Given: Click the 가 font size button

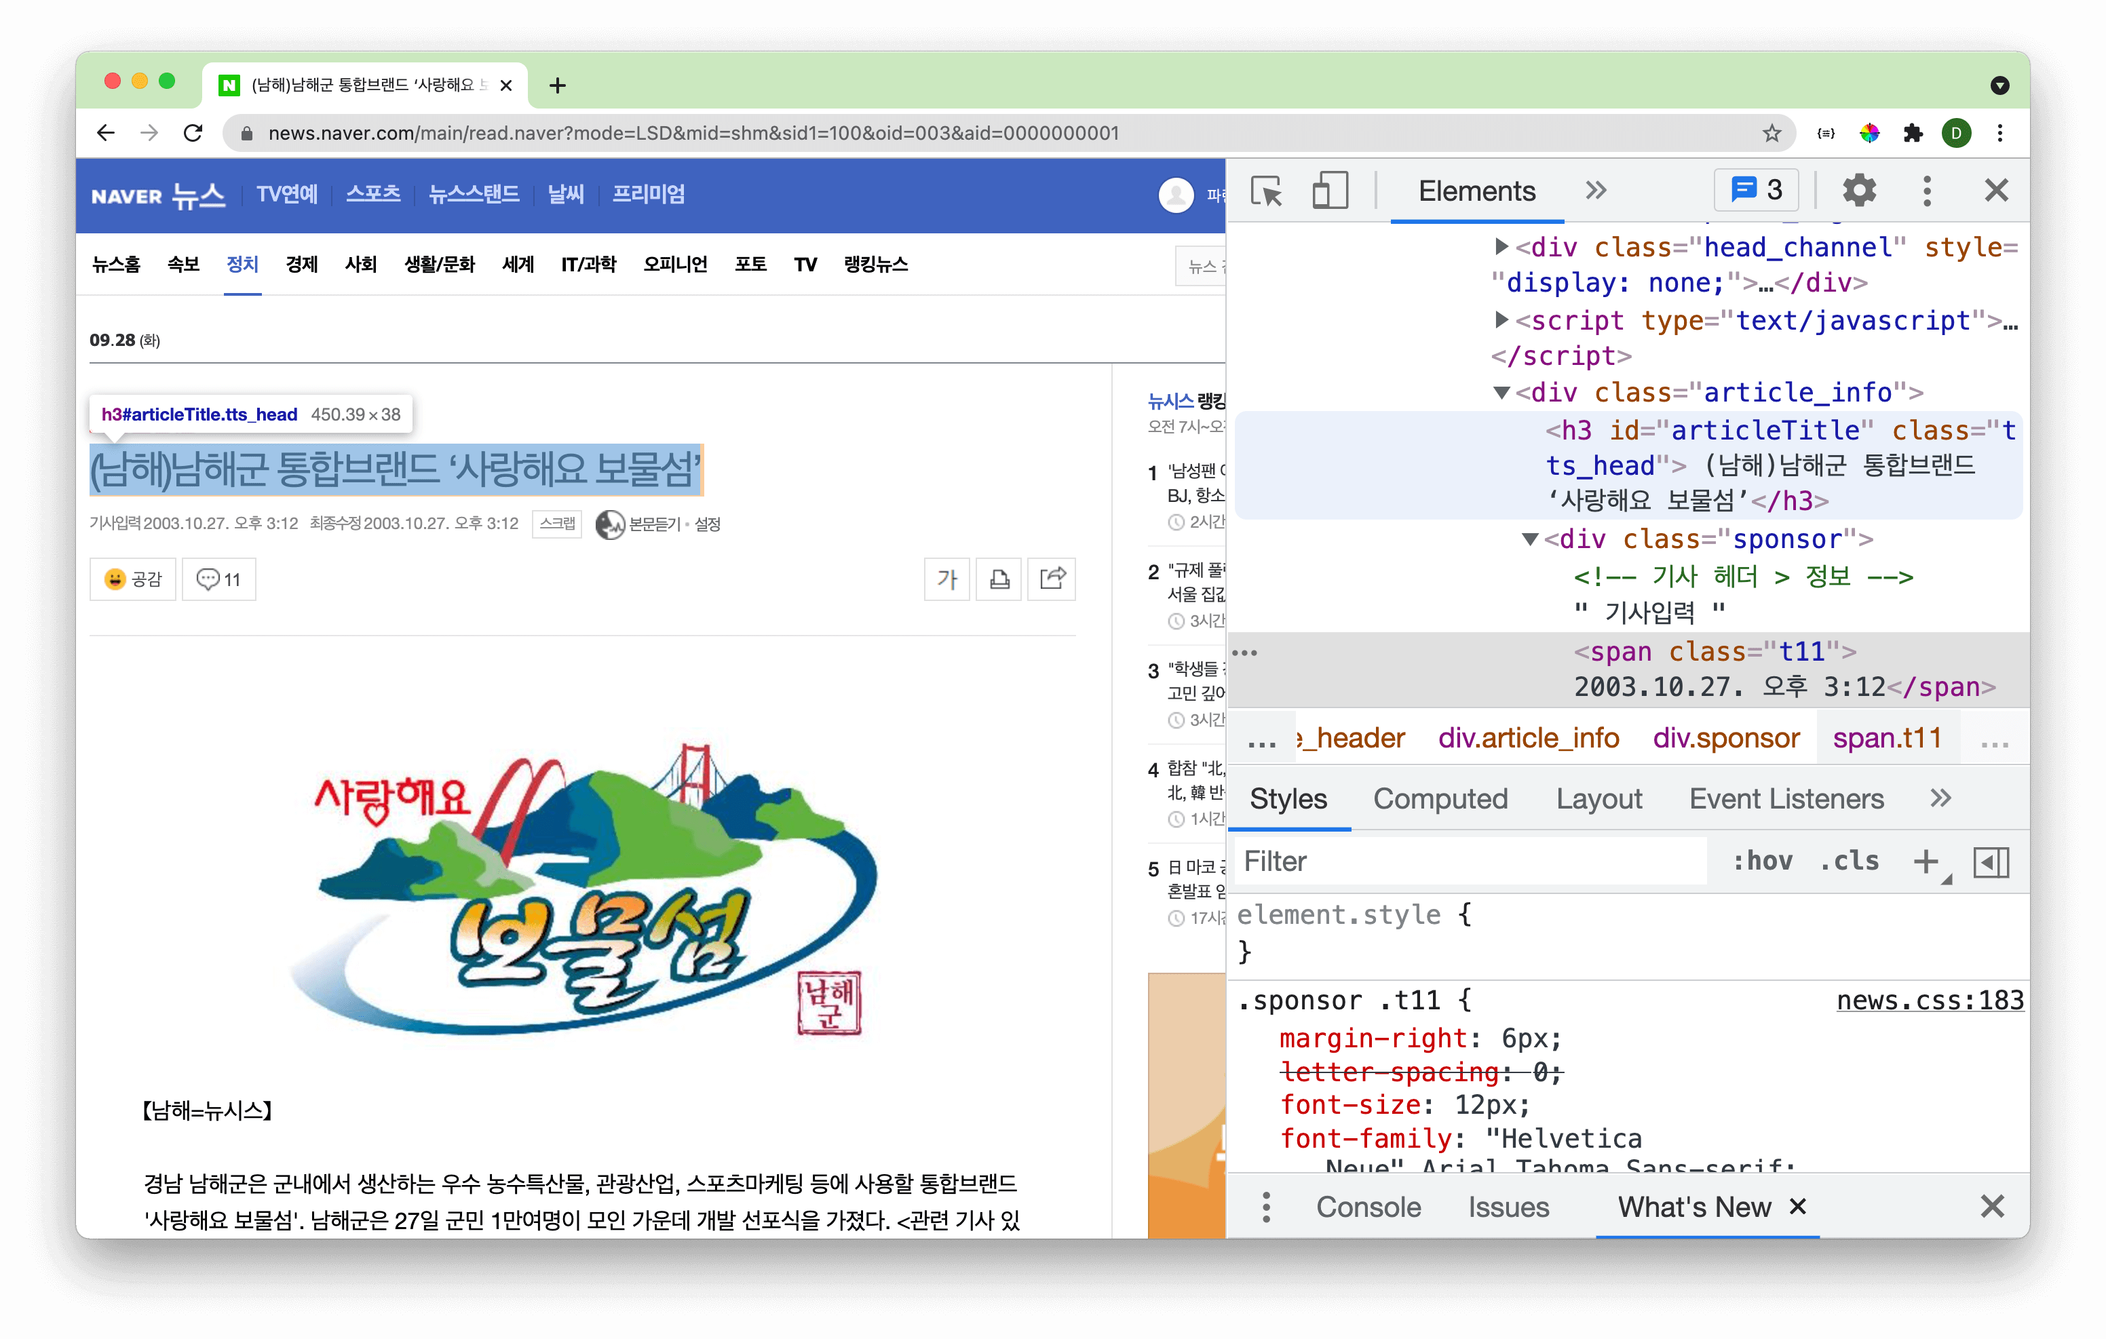Looking at the screenshot, I should (947, 579).
